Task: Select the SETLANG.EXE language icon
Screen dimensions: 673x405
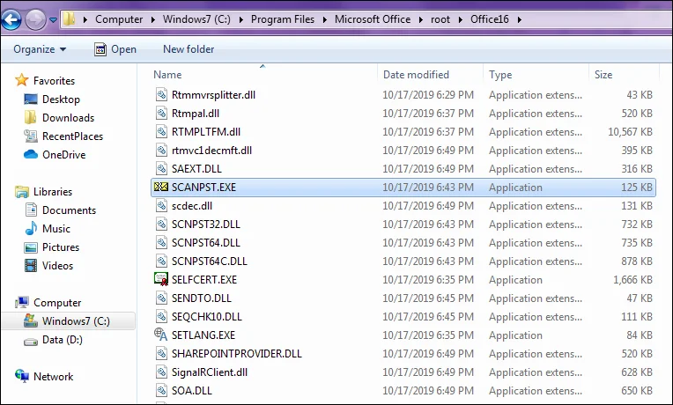Action: (x=161, y=335)
